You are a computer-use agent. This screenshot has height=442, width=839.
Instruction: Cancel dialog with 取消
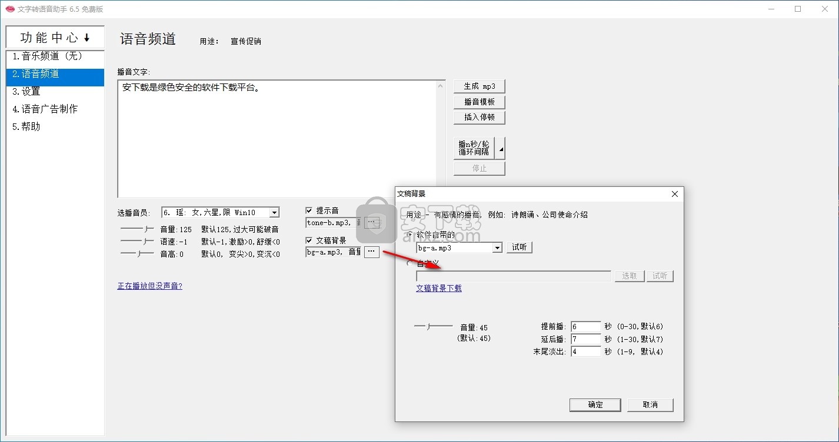pos(650,405)
